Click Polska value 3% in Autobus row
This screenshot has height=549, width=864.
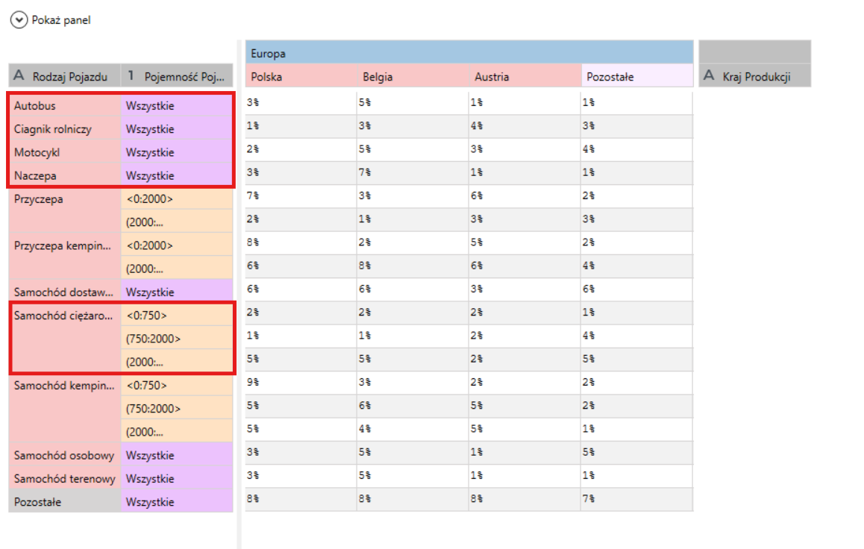tap(301, 102)
